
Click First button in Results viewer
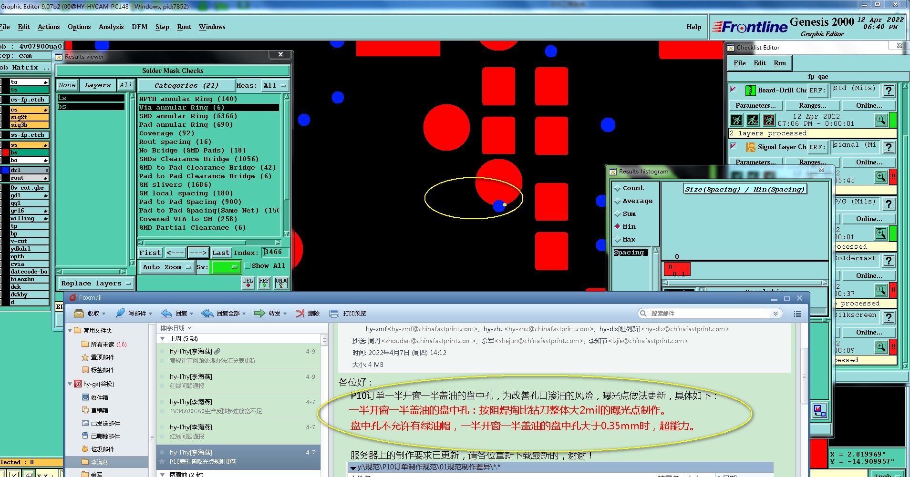tap(150, 253)
